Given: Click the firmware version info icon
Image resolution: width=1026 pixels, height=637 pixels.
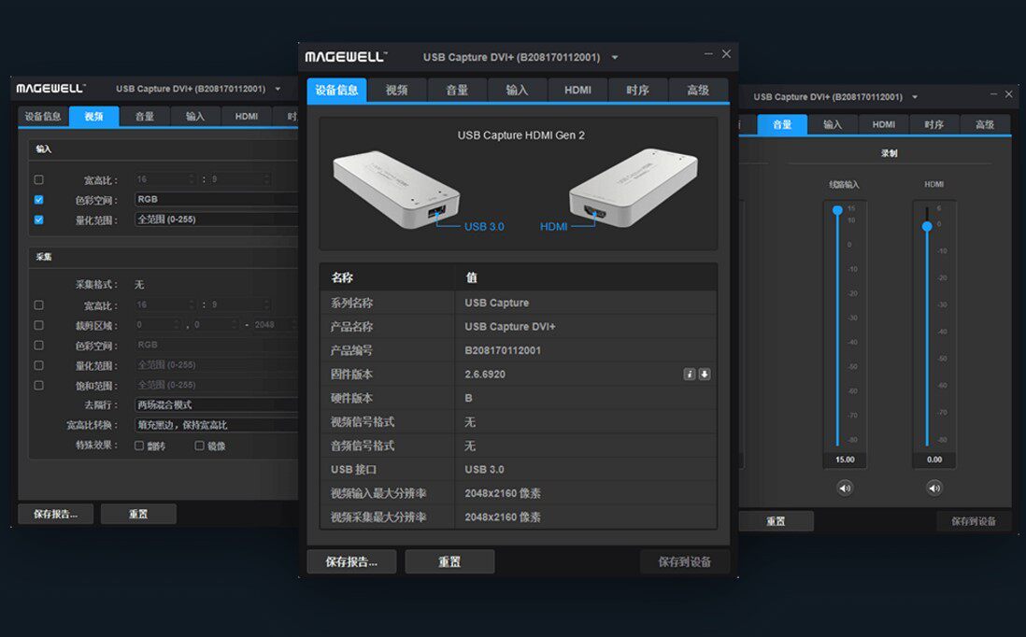Looking at the screenshot, I should pyautogui.click(x=689, y=375).
